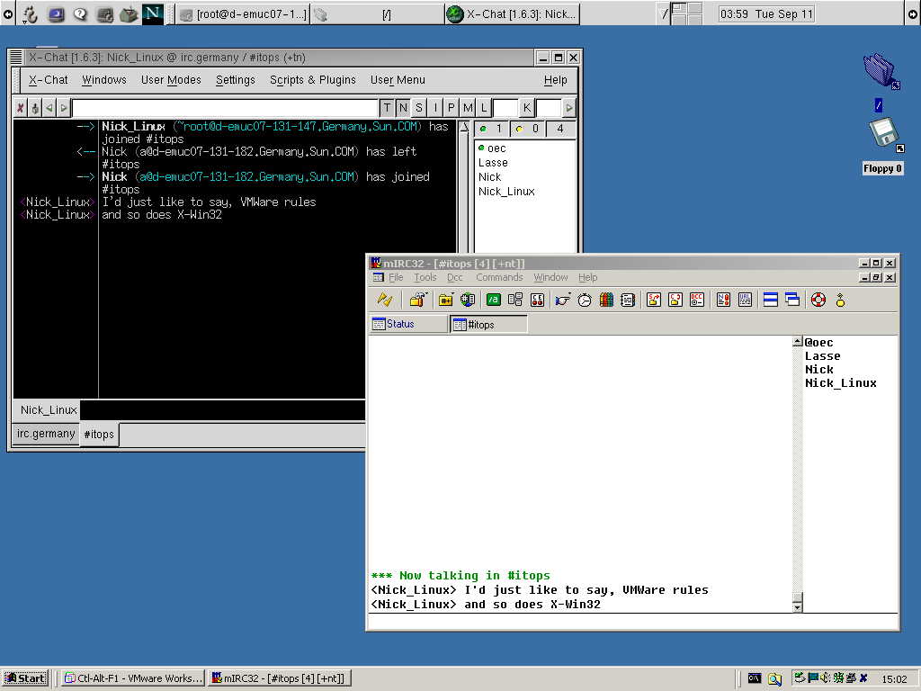Screen dimensions: 921x691
Task: Select Nick_Linux in mIRC nick list
Action: 841,383
